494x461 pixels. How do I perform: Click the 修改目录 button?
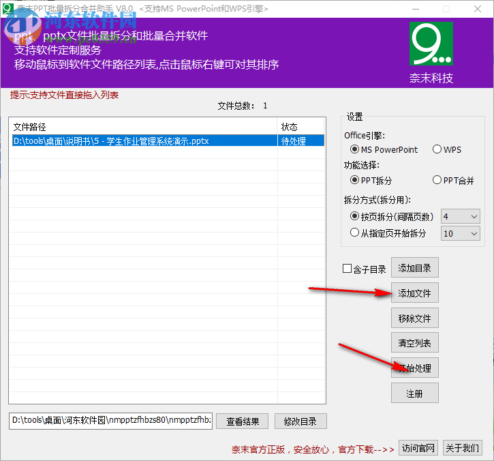coord(300,421)
